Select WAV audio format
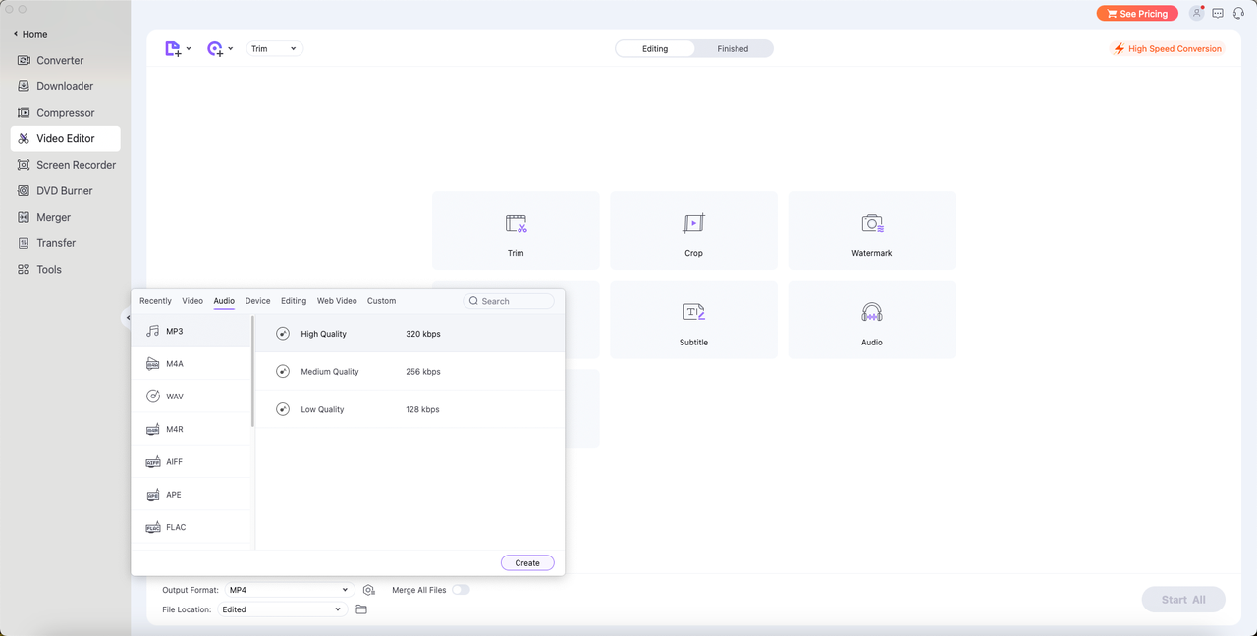Screen dimensions: 1257x636 pos(191,397)
